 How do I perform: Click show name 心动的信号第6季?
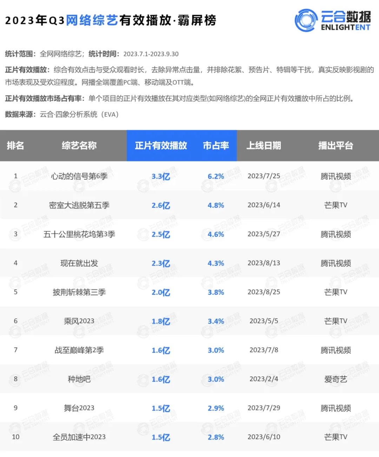coord(79,176)
